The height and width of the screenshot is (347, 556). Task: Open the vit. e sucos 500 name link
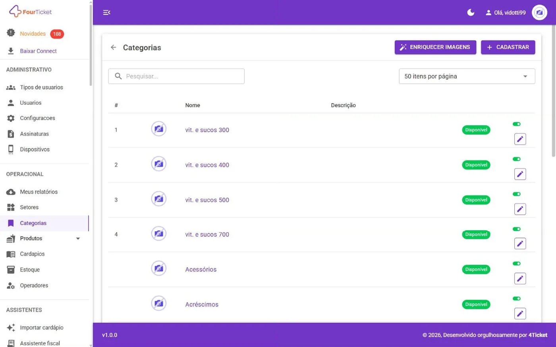point(207,200)
